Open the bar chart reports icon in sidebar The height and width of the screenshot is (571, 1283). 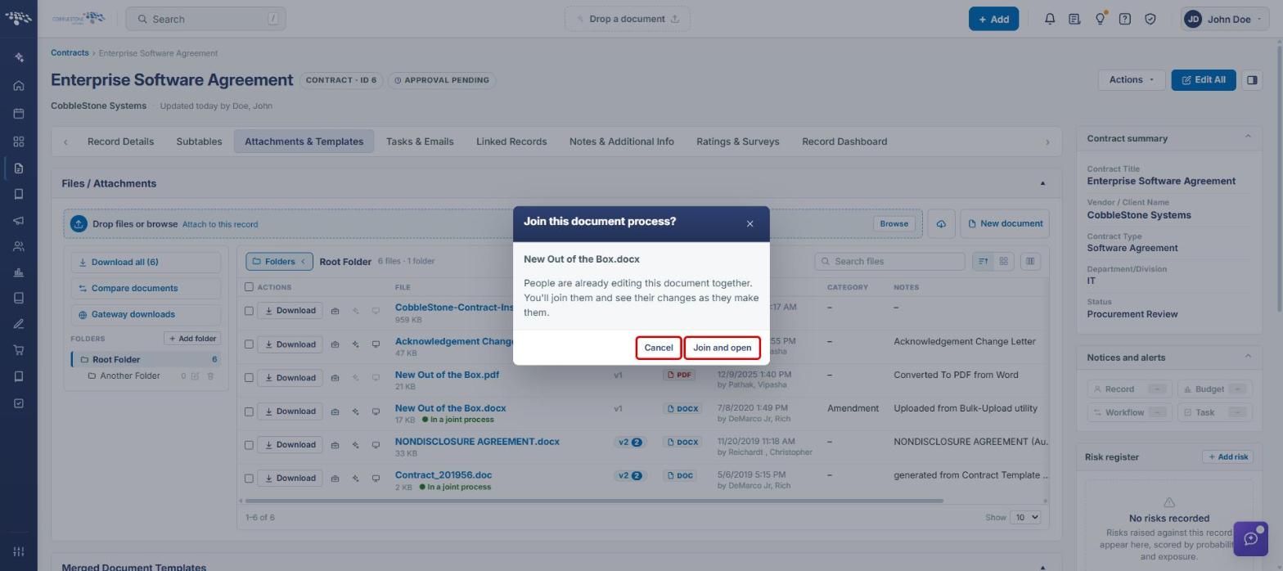pyautogui.click(x=19, y=272)
